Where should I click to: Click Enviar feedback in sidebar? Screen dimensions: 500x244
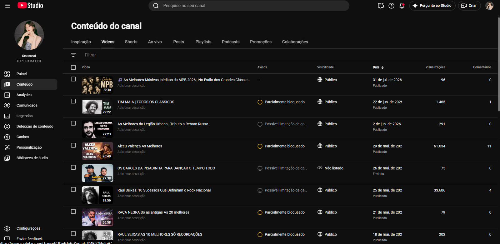pos(29,239)
